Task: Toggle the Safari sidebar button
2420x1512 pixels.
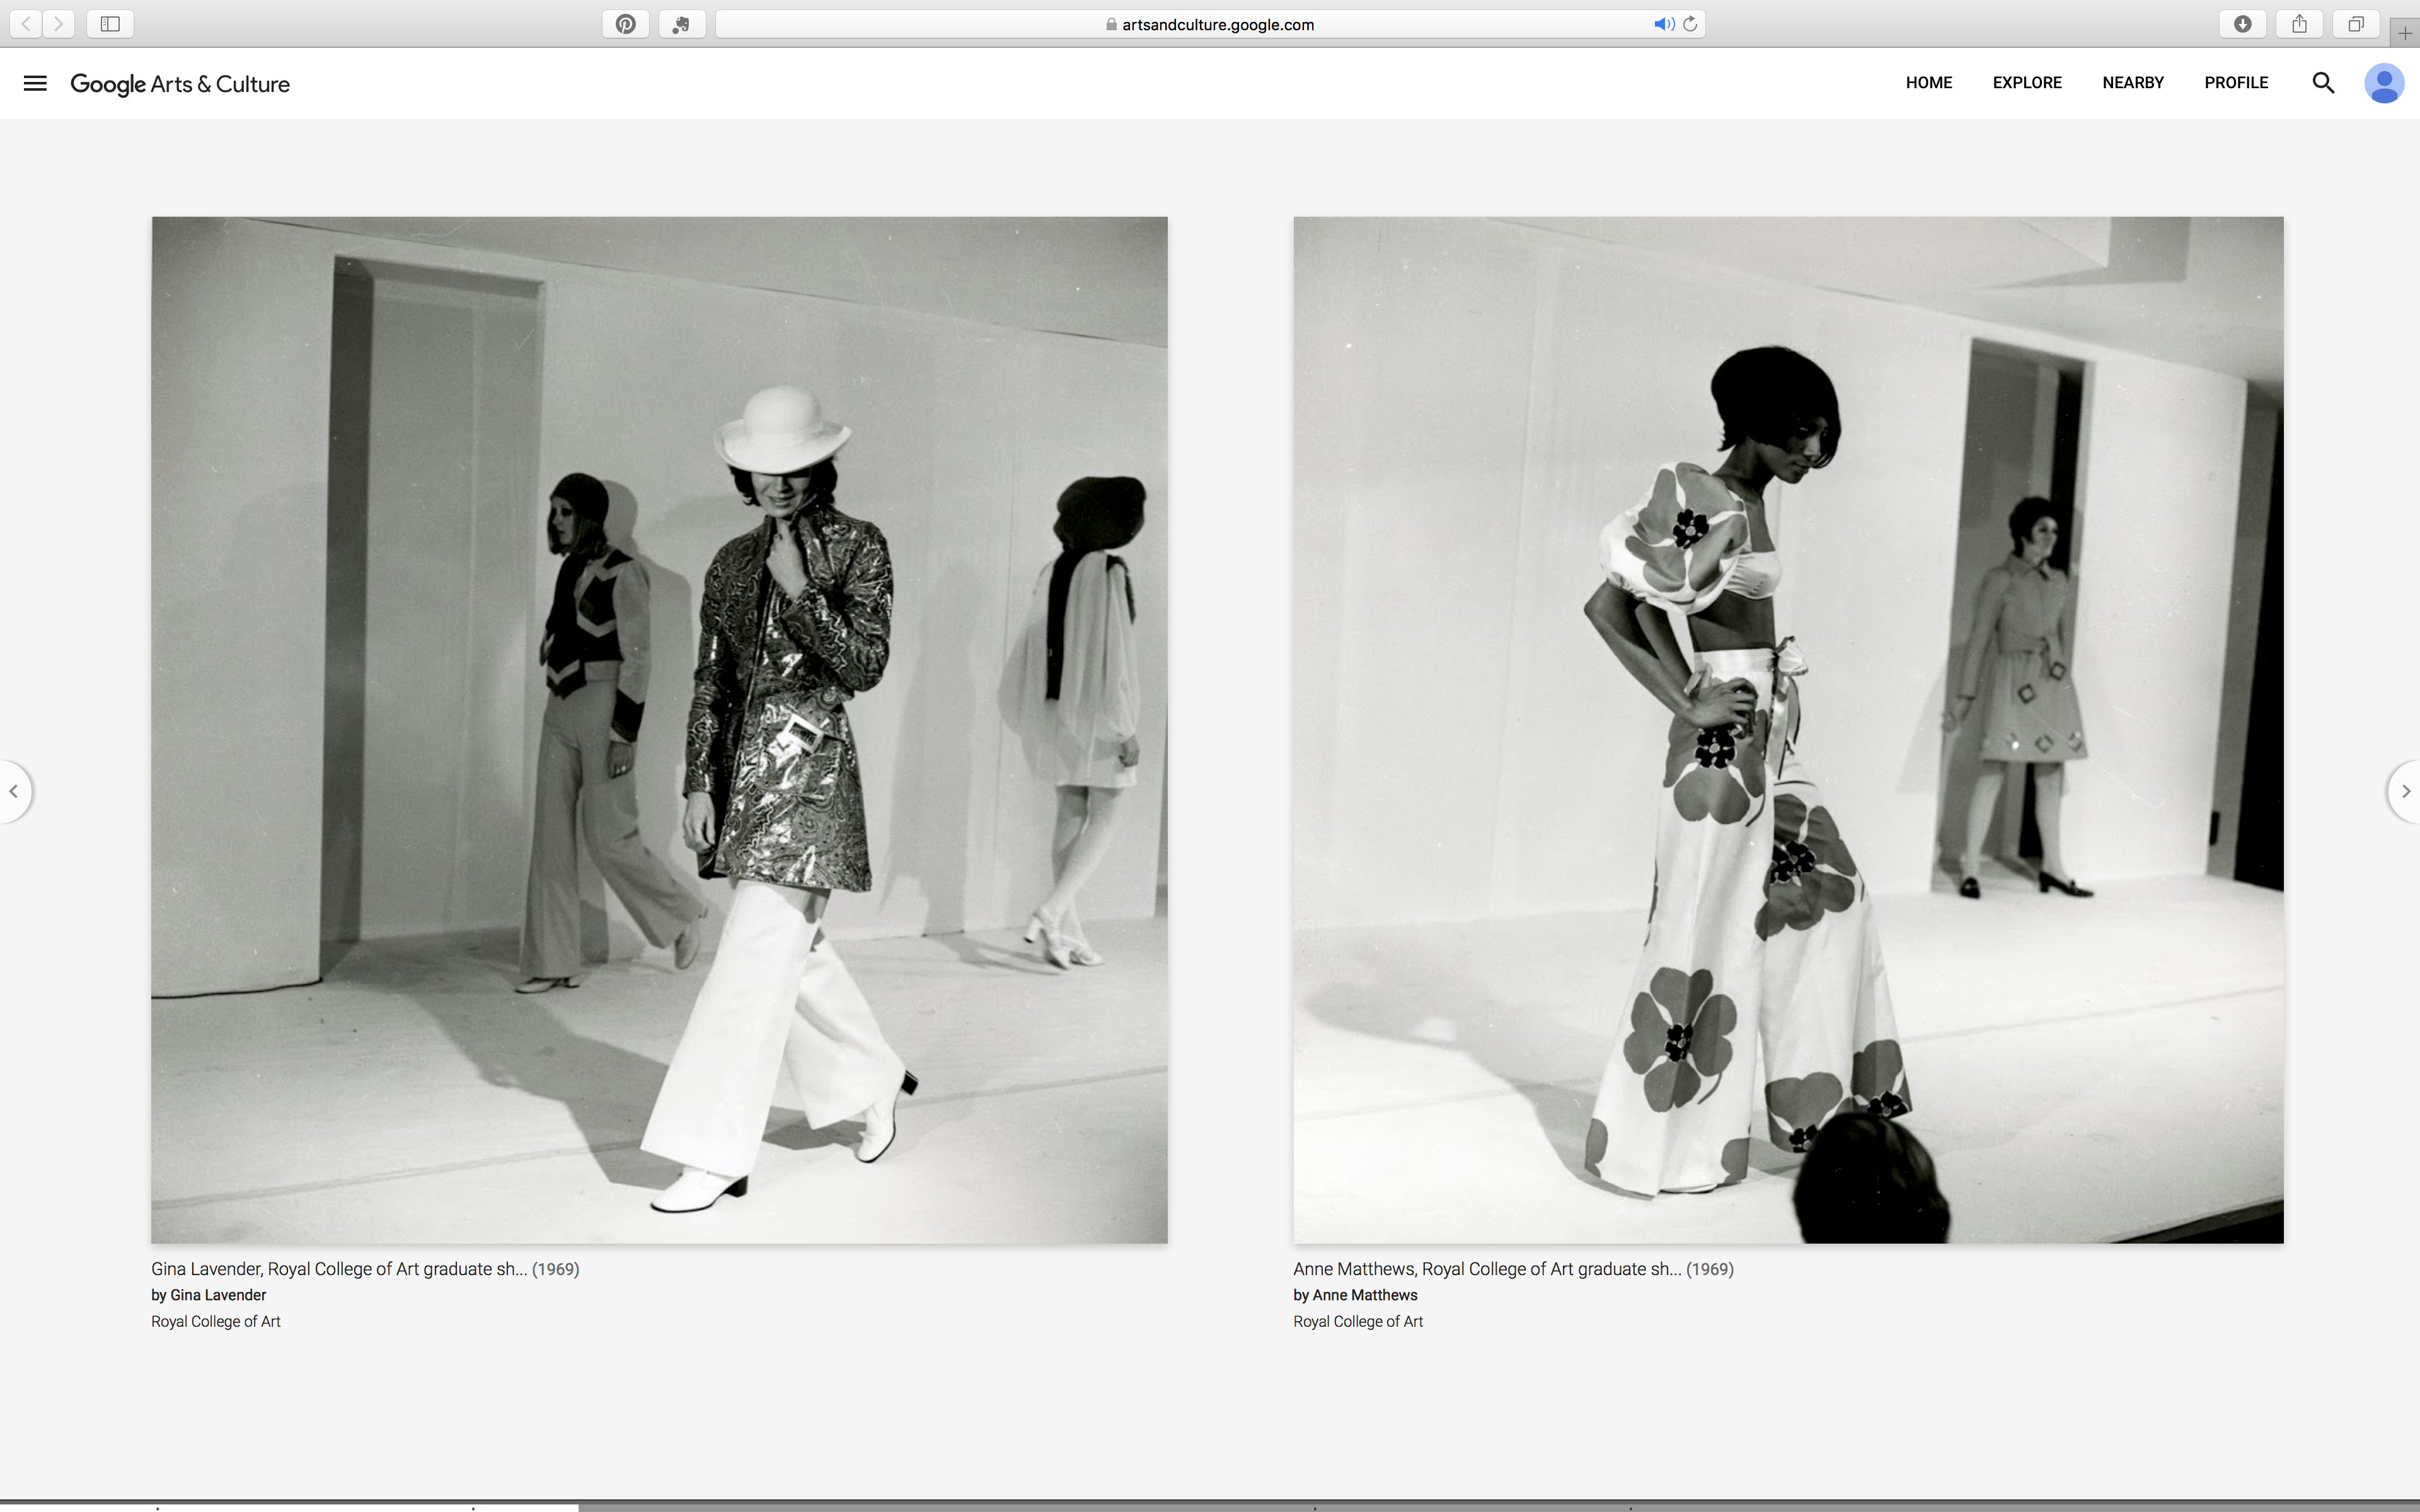Action: click(110, 24)
